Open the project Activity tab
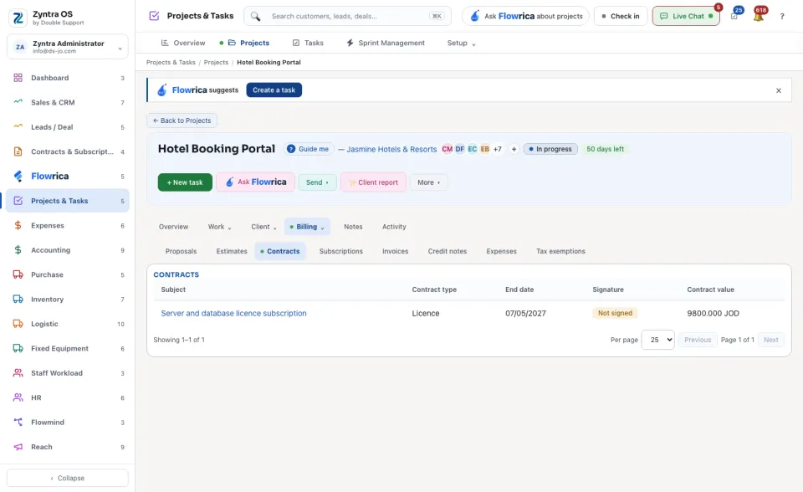803x492 pixels. pyautogui.click(x=394, y=227)
